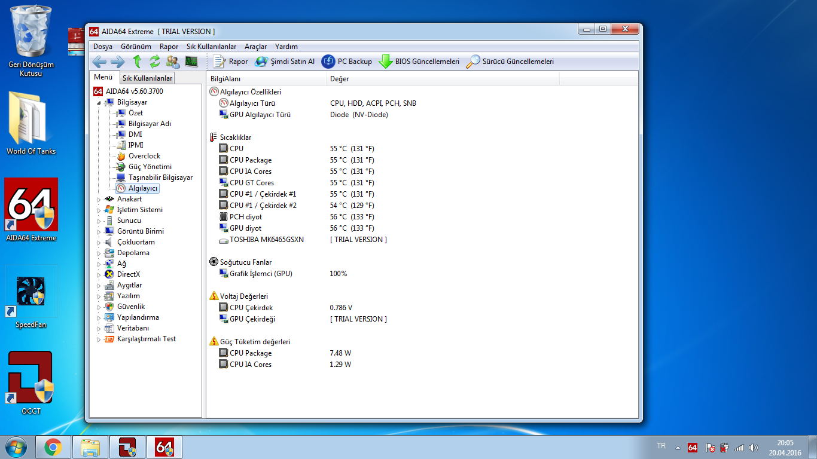Select the GPU Algılayıcı Türü row
817x459 pixels.
pyautogui.click(x=422, y=115)
